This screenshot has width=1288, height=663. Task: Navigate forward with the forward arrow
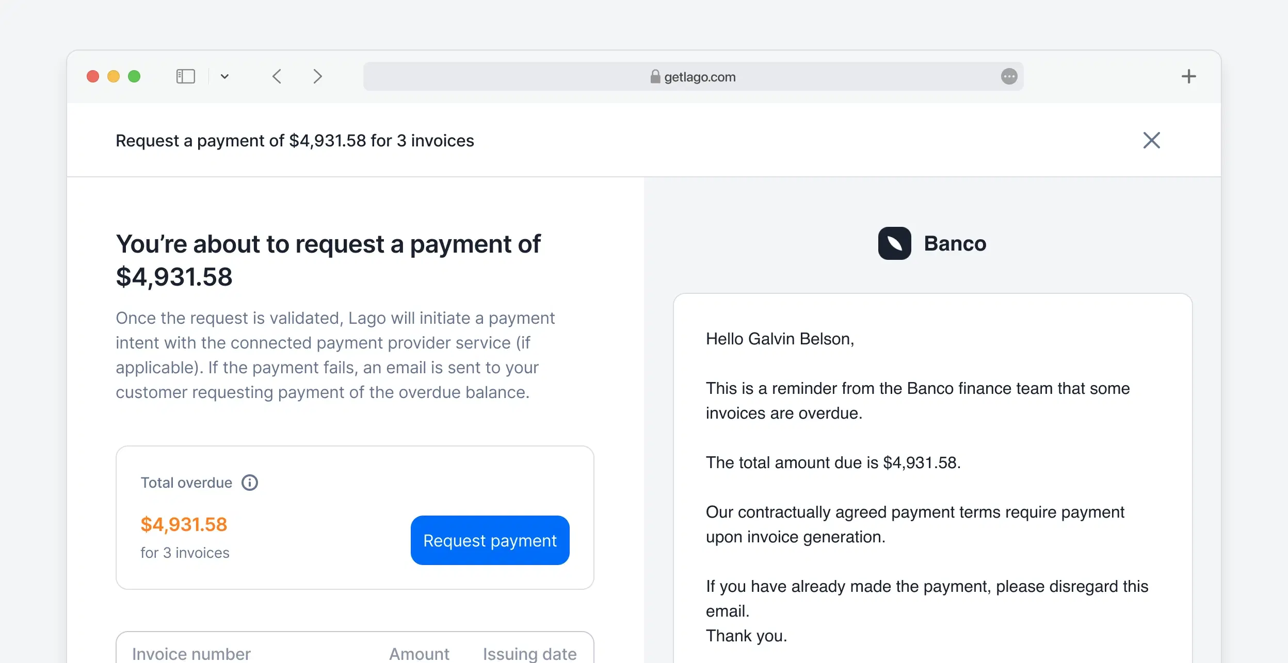click(317, 76)
